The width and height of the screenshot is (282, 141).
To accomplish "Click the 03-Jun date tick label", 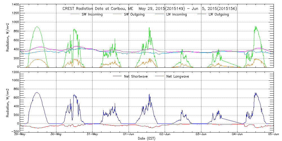I will click(x=201, y=134).
